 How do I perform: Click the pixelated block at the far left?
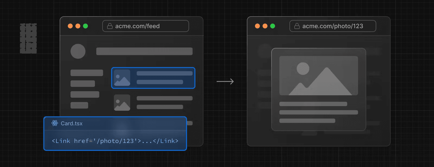pyautogui.click(x=28, y=38)
